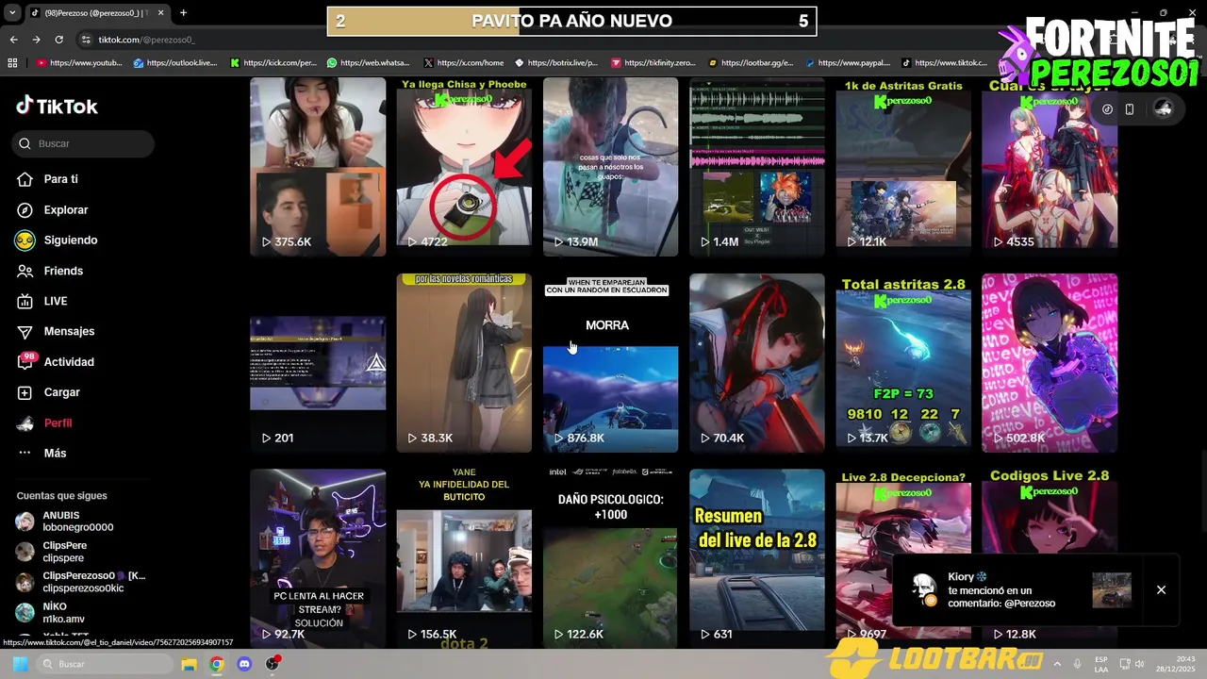Open the 'PC lenta al hacer stream' video
This screenshot has height=679, width=1207.
point(318,558)
